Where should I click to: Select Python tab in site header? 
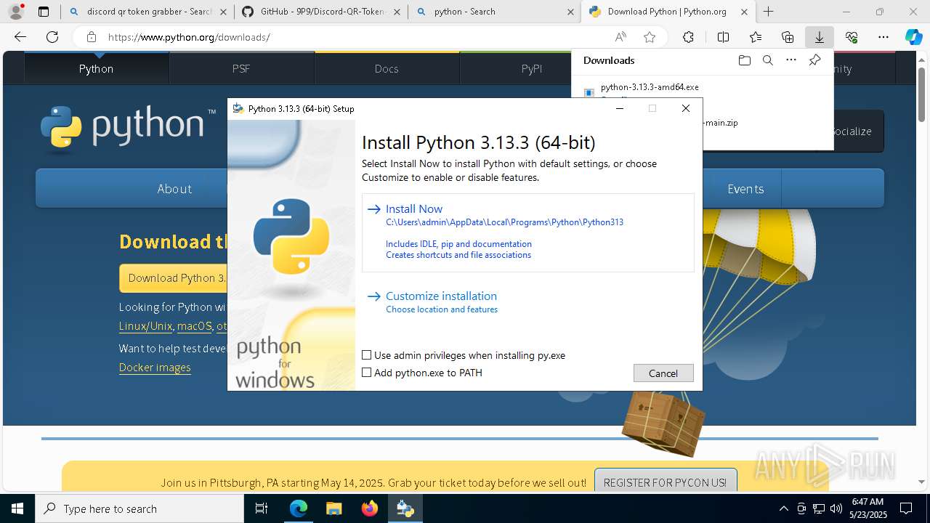click(97, 68)
